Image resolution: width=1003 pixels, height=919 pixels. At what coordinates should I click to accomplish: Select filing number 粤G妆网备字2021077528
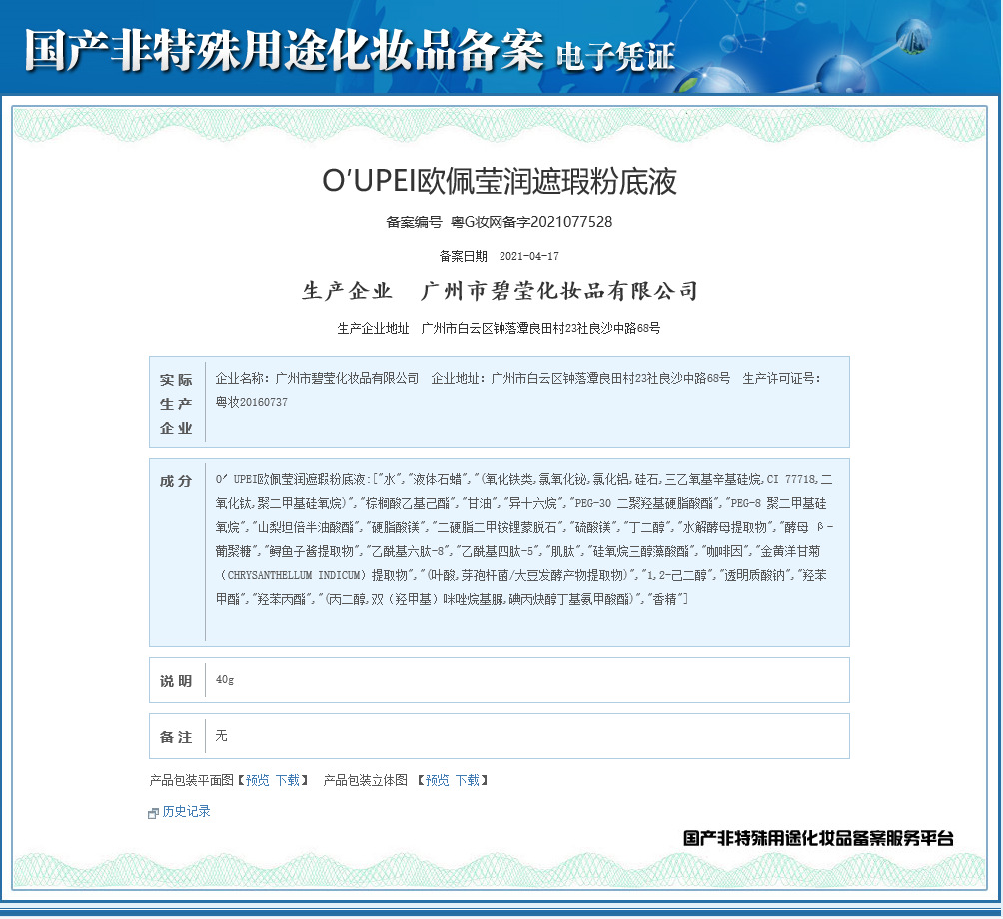point(531,222)
